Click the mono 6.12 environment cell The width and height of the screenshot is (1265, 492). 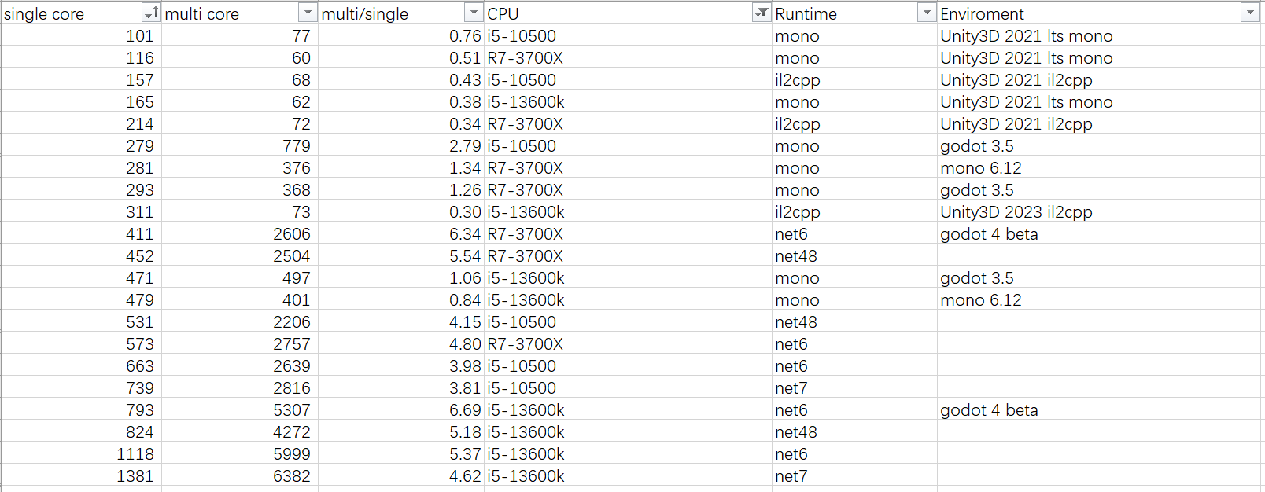(980, 167)
